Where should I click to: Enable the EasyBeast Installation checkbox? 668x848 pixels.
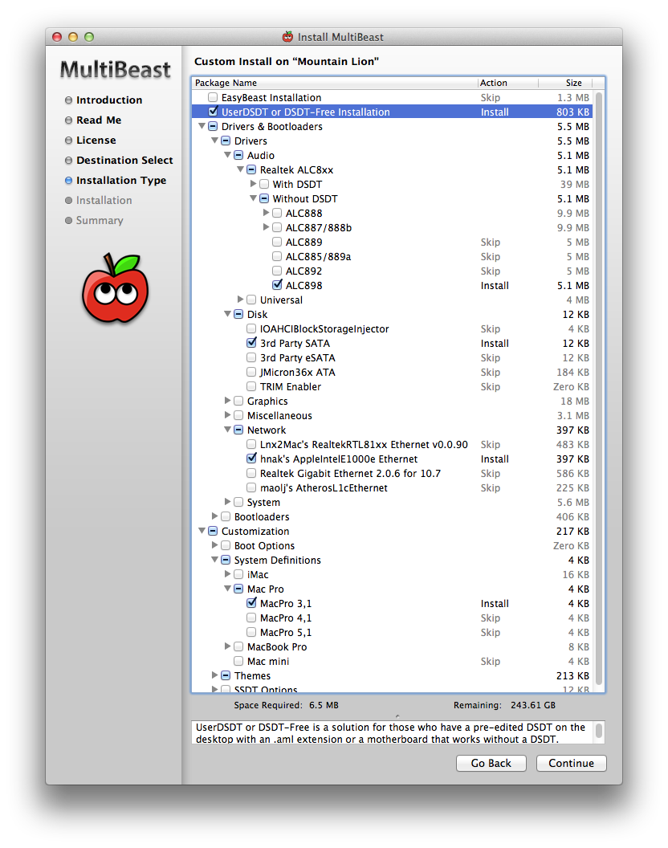coord(213,98)
